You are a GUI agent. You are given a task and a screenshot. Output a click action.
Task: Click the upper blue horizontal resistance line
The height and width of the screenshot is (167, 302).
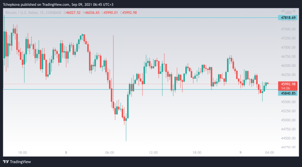pyautogui.click(x=141, y=18)
